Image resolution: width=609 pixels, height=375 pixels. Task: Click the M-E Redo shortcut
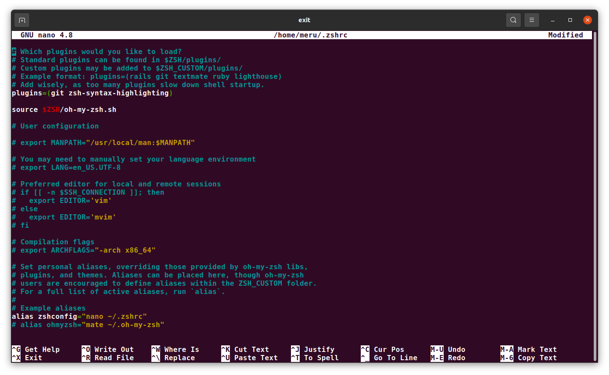pos(448,358)
